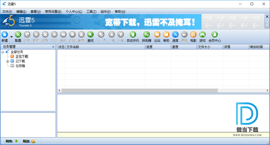Sort by 状态 column header
This screenshot has height=145, width=270.
pyautogui.click(x=61, y=47)
